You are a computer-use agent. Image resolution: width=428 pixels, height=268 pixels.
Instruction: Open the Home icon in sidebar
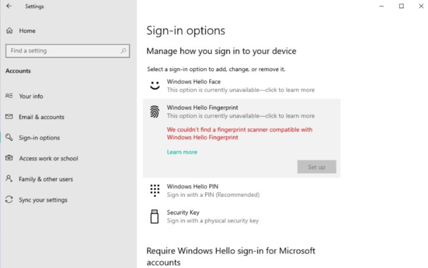(10, 30)
